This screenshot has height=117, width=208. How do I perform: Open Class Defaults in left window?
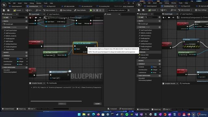coord(80,10)
